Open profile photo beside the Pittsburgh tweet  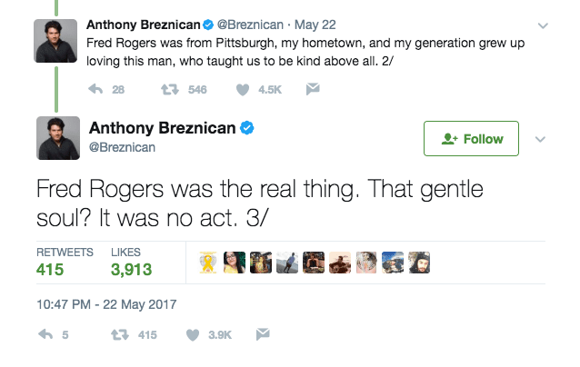point(56,39)
